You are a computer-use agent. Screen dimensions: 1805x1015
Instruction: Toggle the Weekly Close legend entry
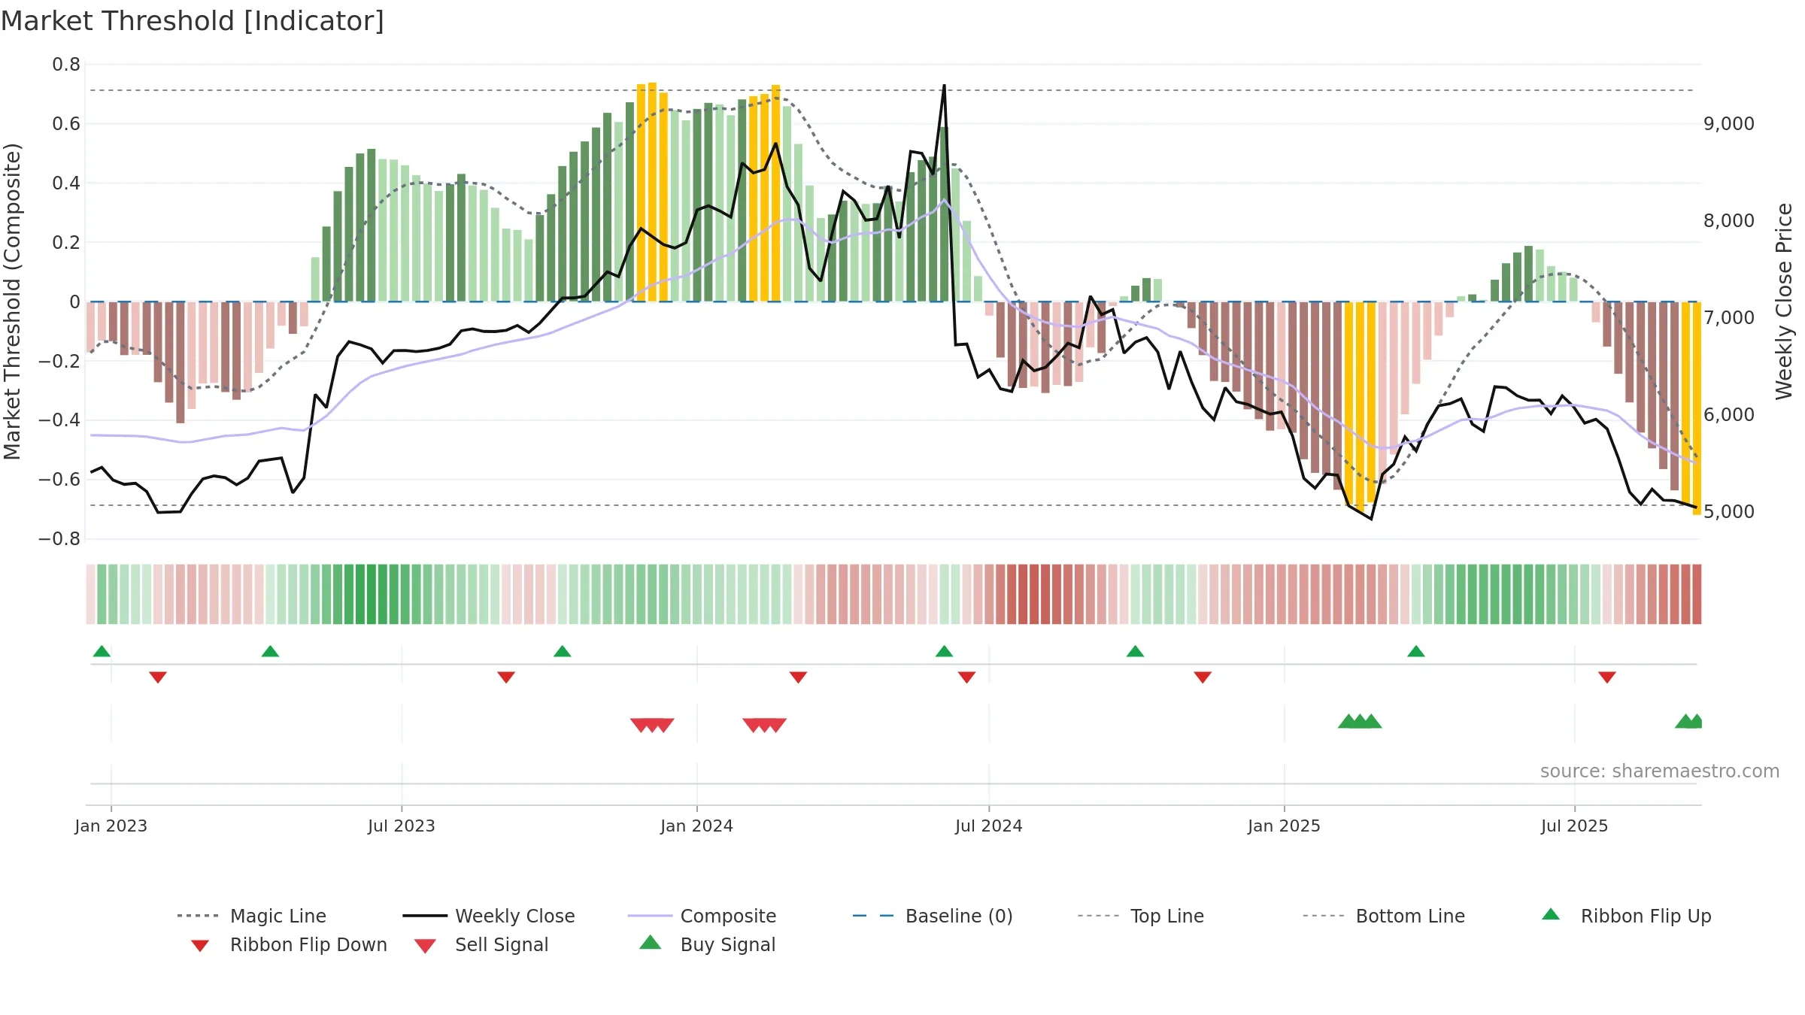[x=489, y=916]
